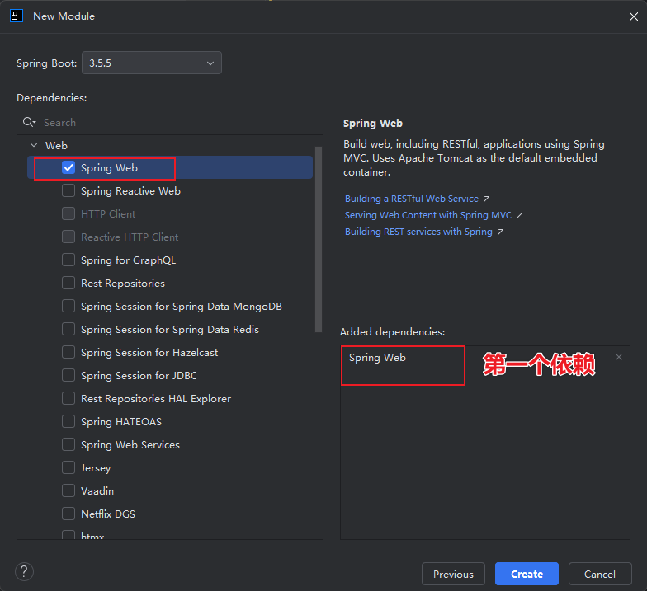
Task: Enable Spring Session for Spring Data MongoDB
Action: pos(68,307)
